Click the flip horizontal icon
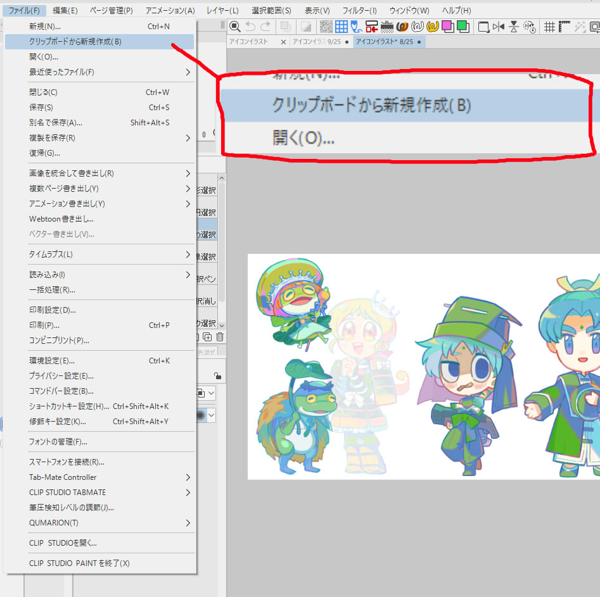 [499, 27]
